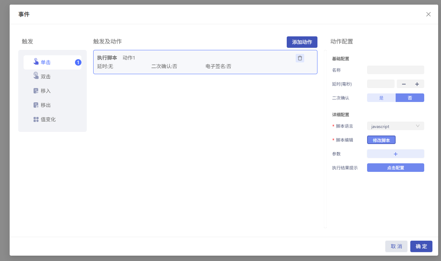Select the 移入 trigger tab
Viewport: 441px width, 261px height.
click(52, 91)
